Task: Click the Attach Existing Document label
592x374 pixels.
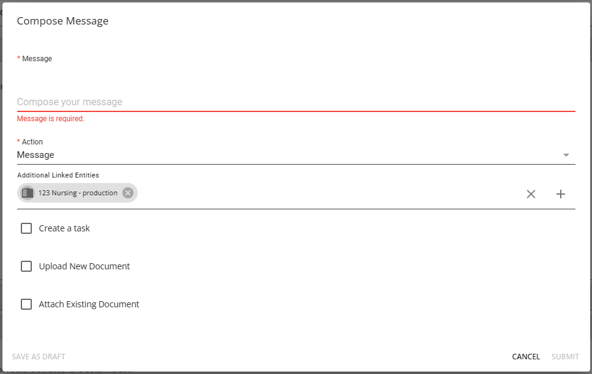Action: pyautogui.click(x=89, y=304)
